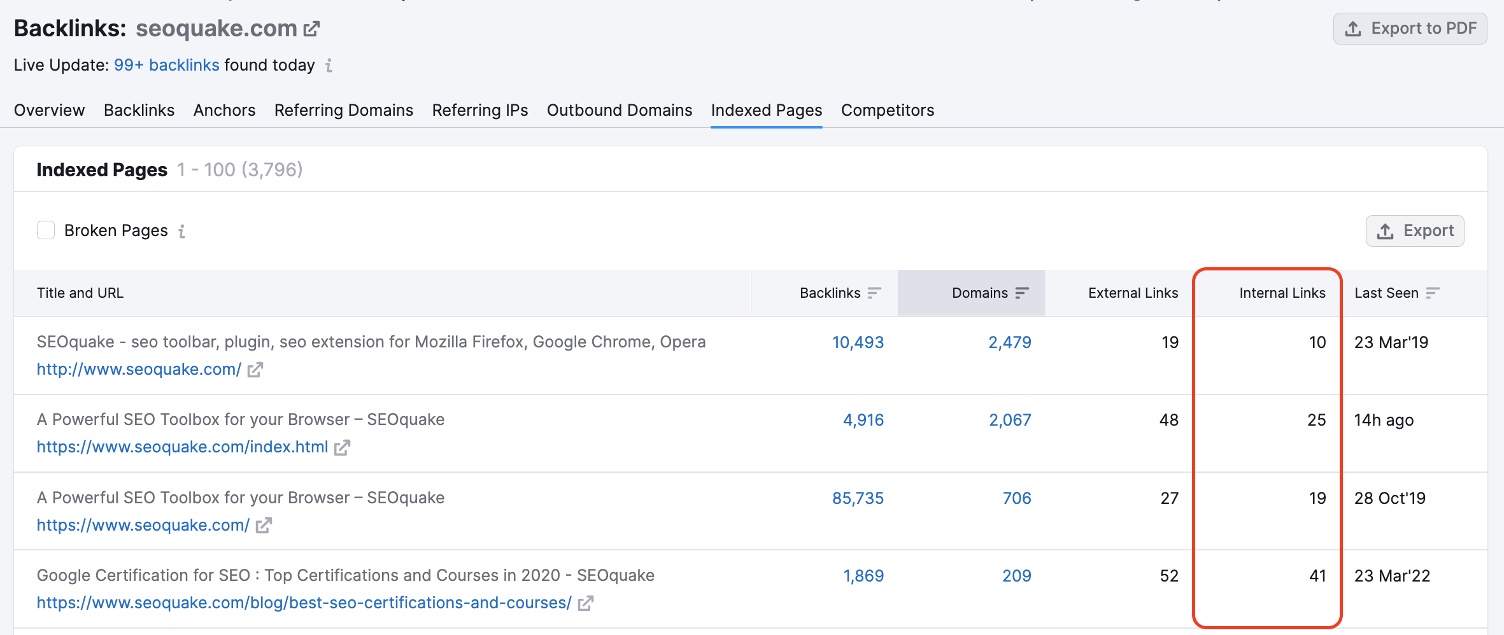
Task: Click the Live Update info icon
Action: pyautogui.click(x=329, y=66)
